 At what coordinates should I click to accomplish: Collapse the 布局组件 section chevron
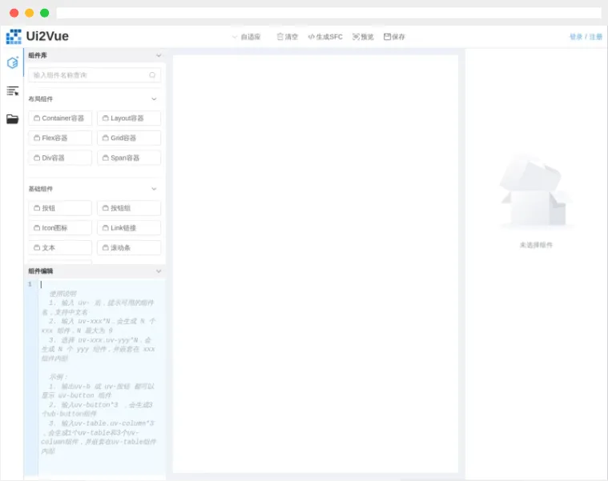tap(154, 98)
